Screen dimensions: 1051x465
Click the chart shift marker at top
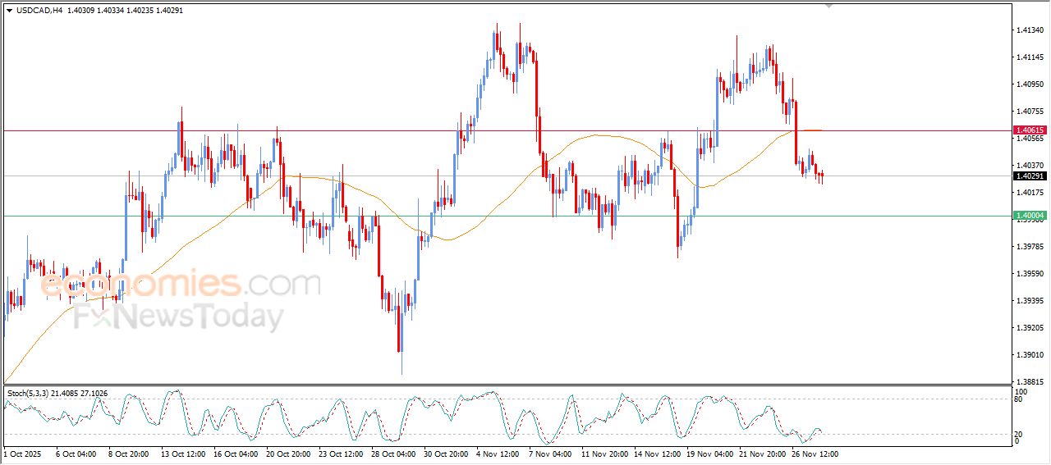coord(829,5)
